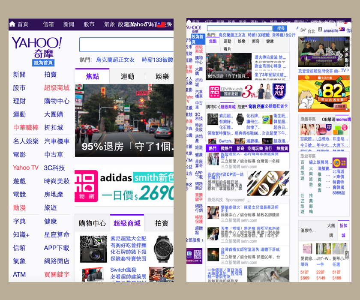Click the lingerie product image in 旗艦專區
Viewport: 360px width, 300px height.
[308, 130]
